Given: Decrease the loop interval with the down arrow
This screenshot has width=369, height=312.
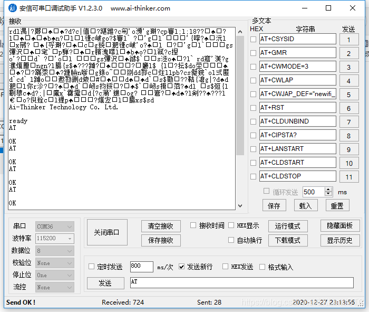Looking at the screenshot, I should (x=328, y=194).
